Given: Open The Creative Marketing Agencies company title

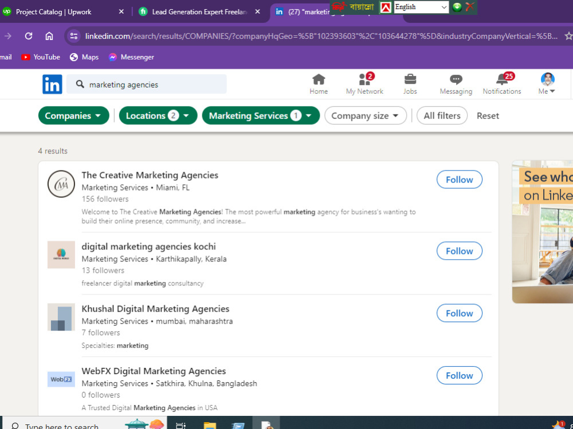Looking at the screenshot, I should tap(150, 175).
